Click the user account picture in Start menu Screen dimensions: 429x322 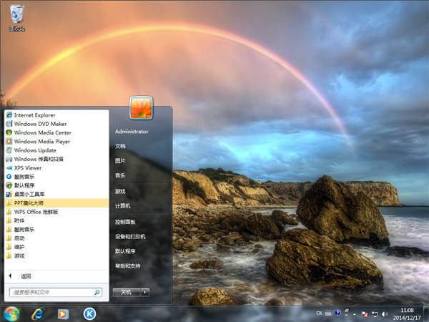pyautogui.click(x=141, y=107)
